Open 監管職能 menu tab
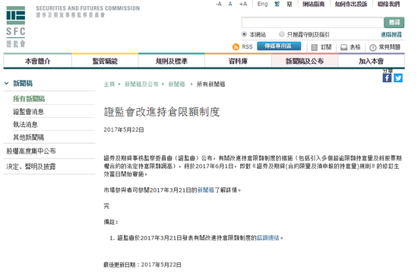 (x=105, y=61)
